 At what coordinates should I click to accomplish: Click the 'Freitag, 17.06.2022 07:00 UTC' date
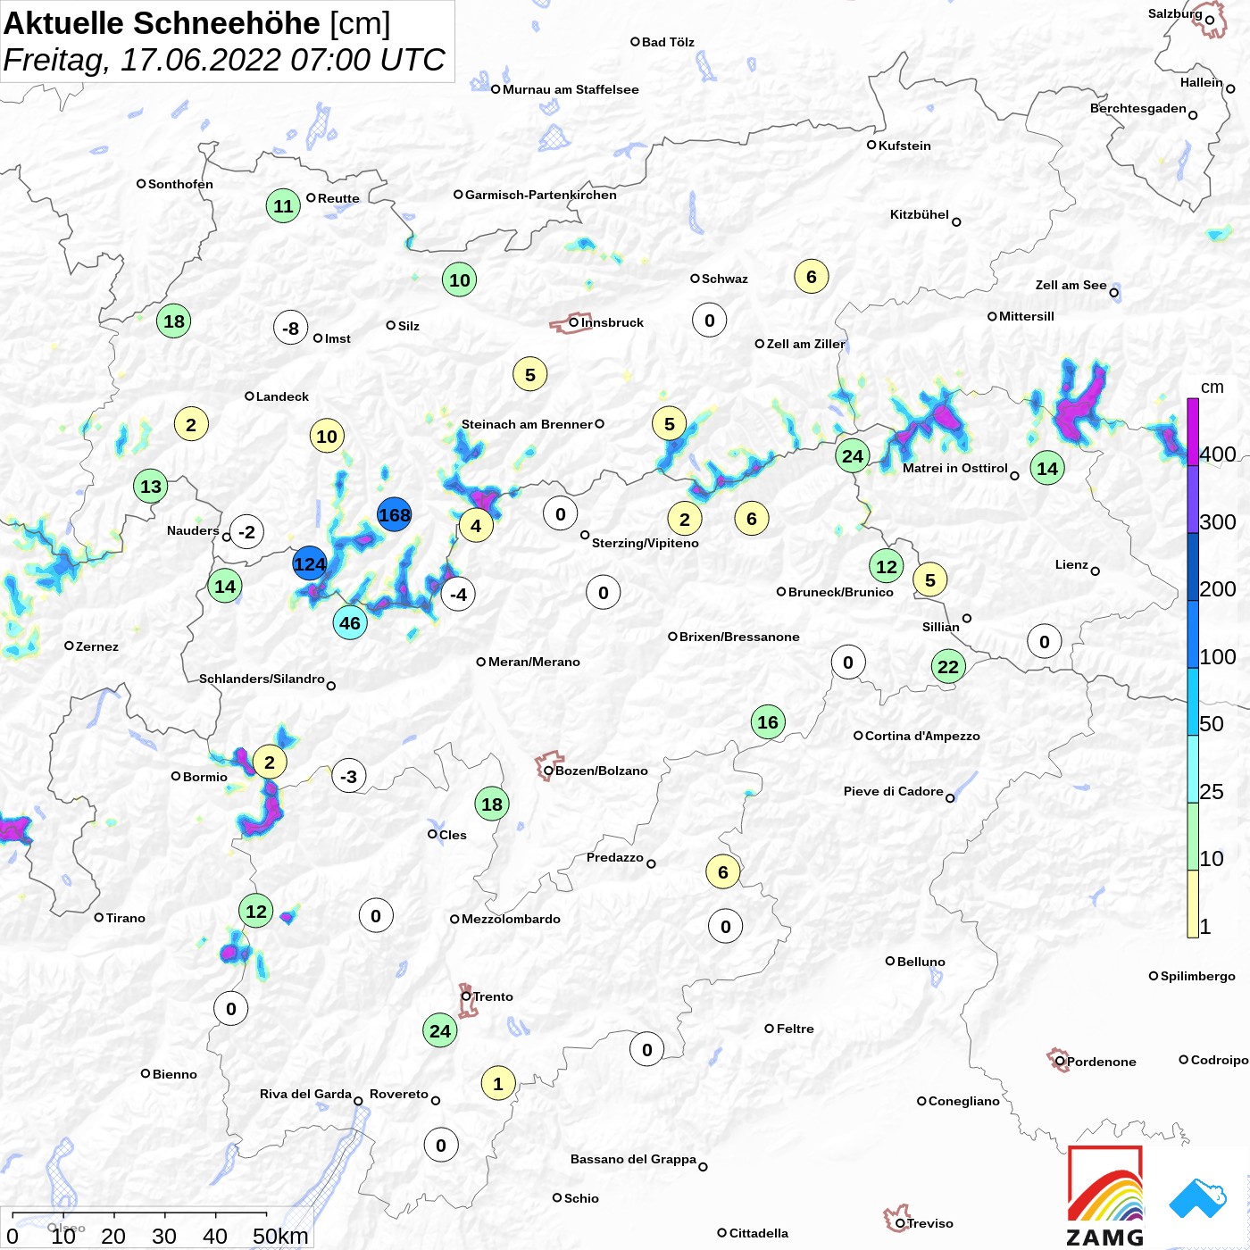pos(224,60)
